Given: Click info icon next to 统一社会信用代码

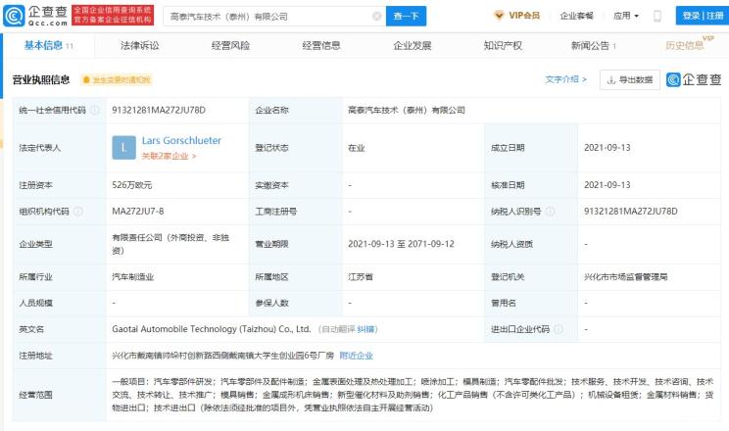Looking at the screenshot, I should [95, 110].
